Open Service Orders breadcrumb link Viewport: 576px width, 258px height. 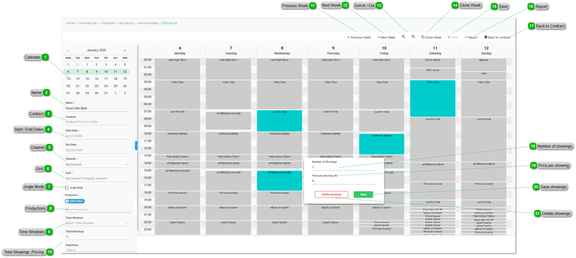(x=148, y=23)
